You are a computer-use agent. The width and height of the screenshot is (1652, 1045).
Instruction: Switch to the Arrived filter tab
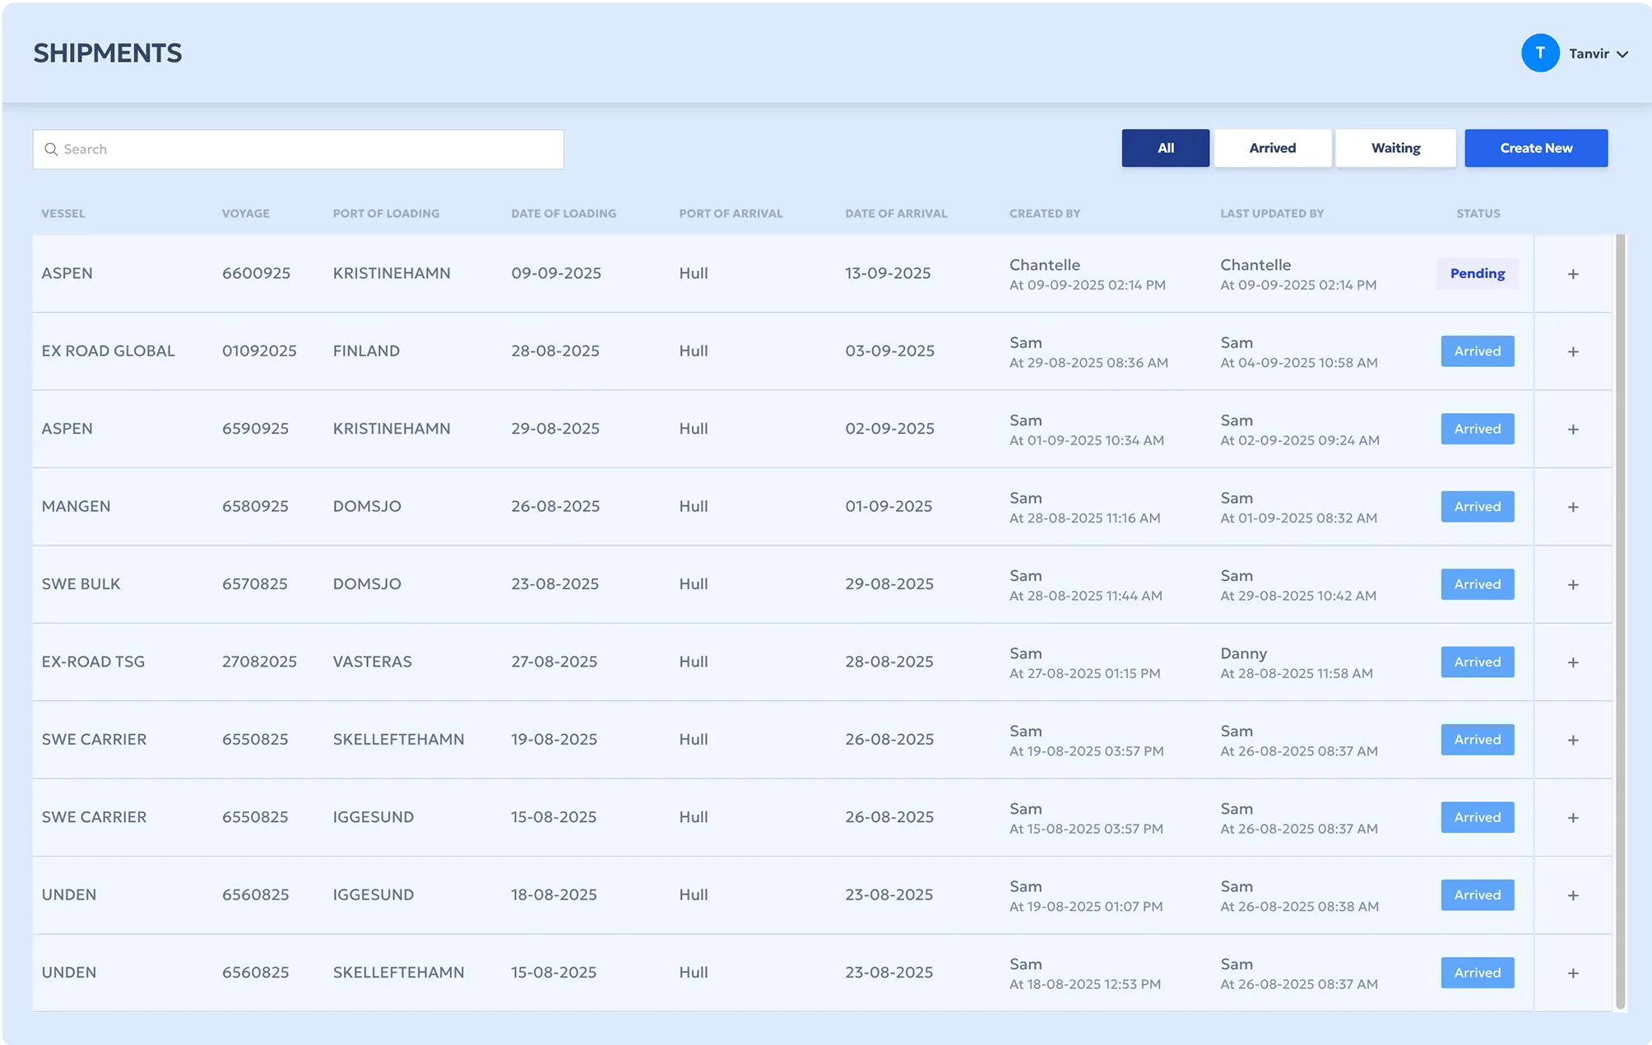click(x=1272, y=148)
